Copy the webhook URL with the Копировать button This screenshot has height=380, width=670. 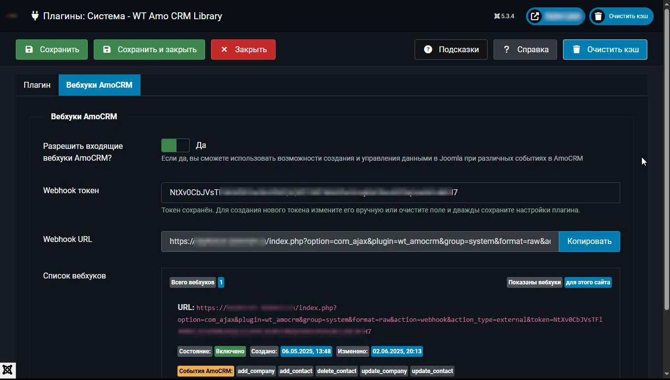point(589,242)
